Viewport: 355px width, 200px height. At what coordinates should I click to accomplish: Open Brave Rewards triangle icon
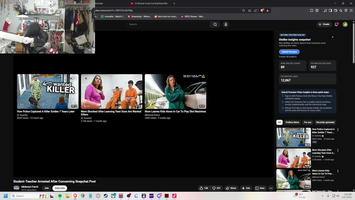(x=268, y=11)
